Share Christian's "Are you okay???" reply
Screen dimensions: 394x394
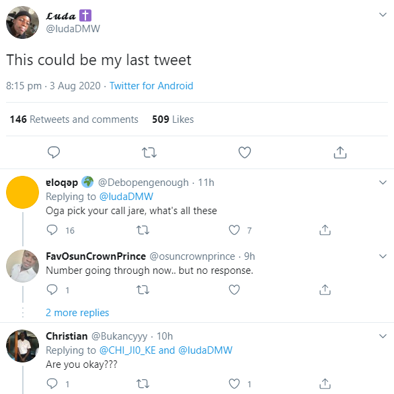325,384
